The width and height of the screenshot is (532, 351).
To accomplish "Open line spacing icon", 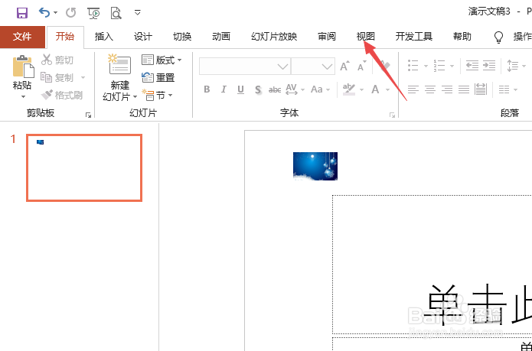I will click(x=513, y=66).
